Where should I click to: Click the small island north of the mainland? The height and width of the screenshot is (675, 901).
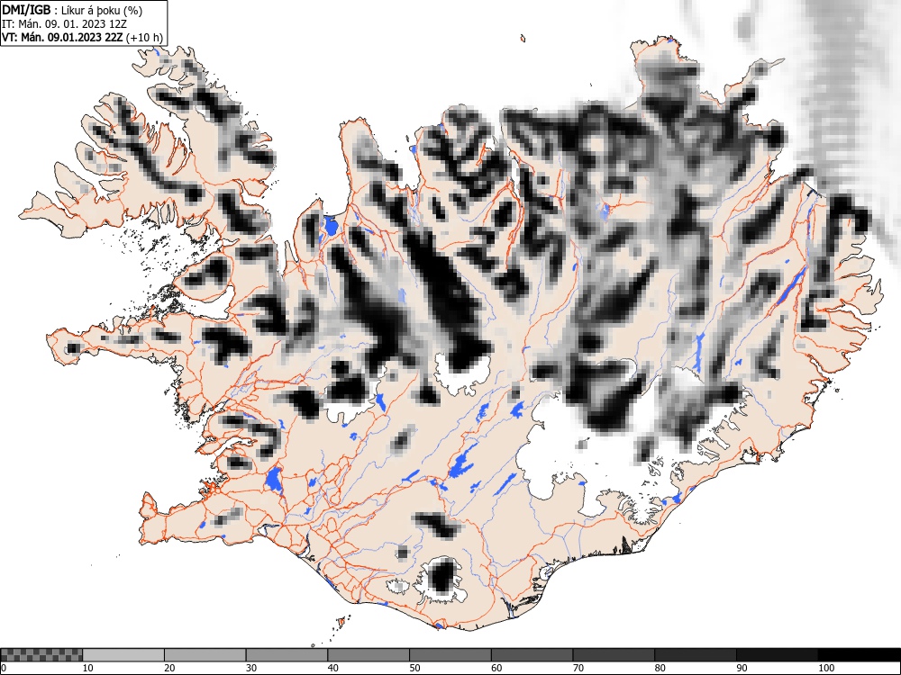[523, 39]
